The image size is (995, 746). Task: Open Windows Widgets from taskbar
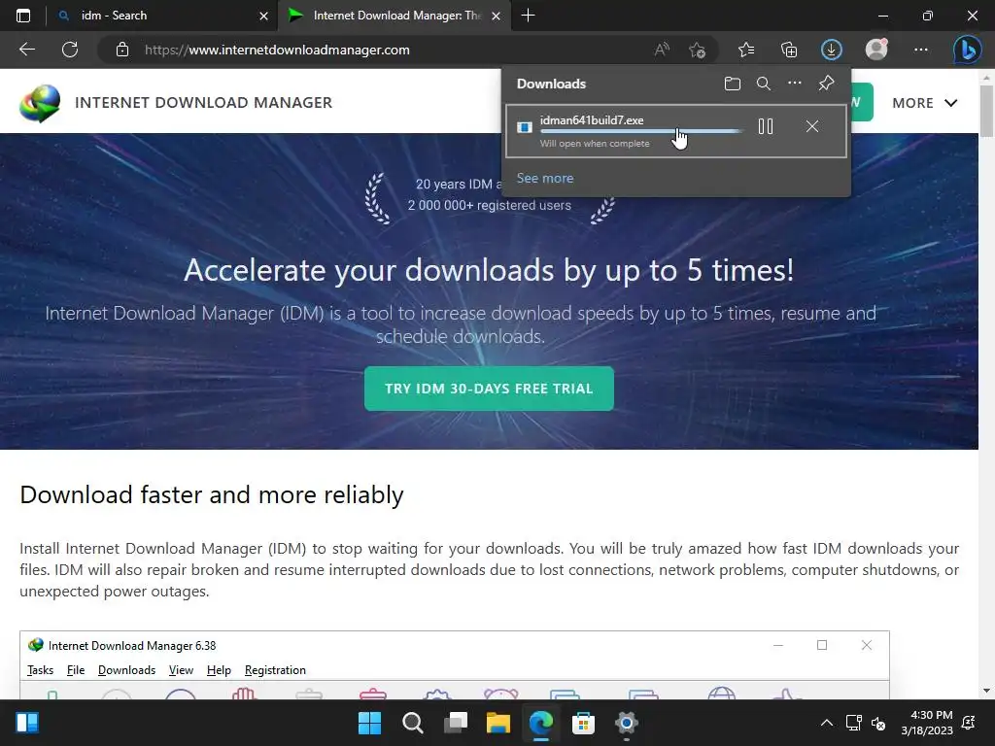[27, 723]
